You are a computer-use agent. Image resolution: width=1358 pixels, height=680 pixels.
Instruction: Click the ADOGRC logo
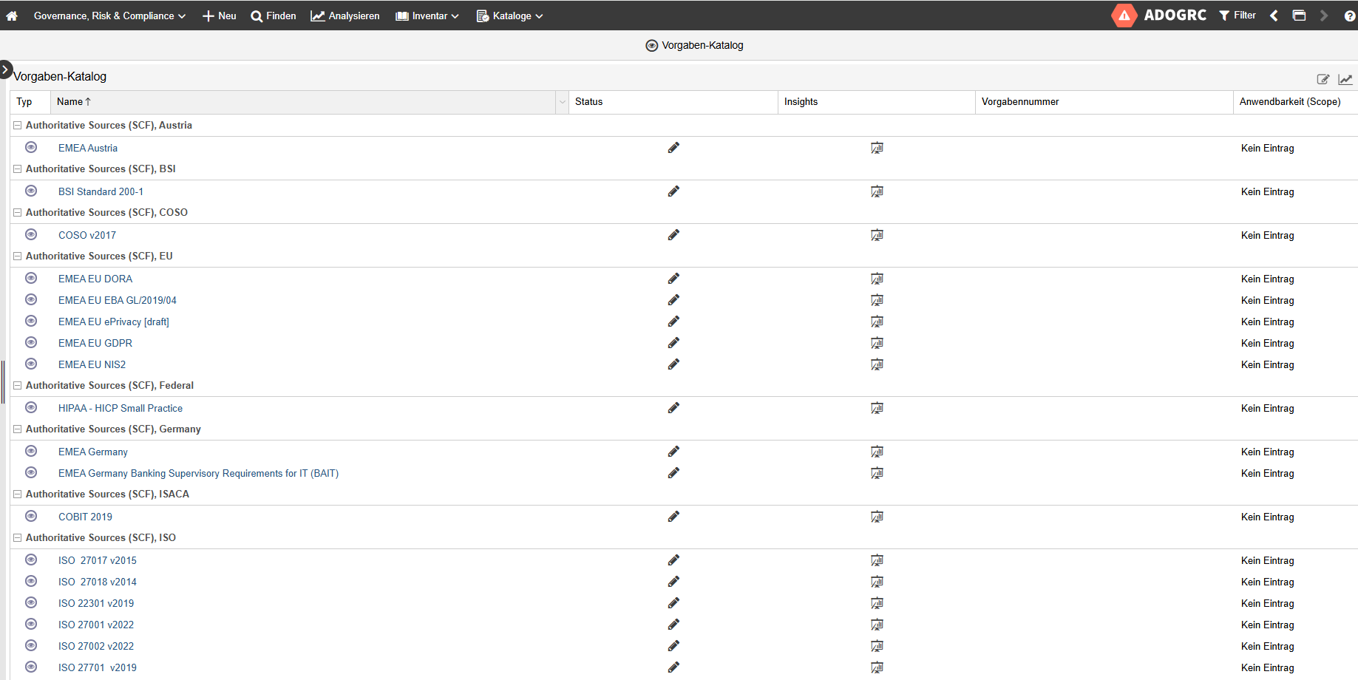(1159, 16)
